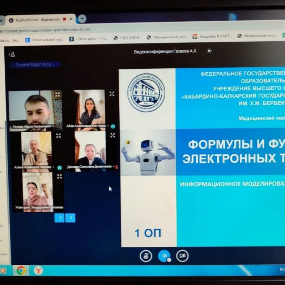This screenshot has width=285, height=285.
Task: Fullscreen the top-left webcam tile
Action: tap(57, 94)
